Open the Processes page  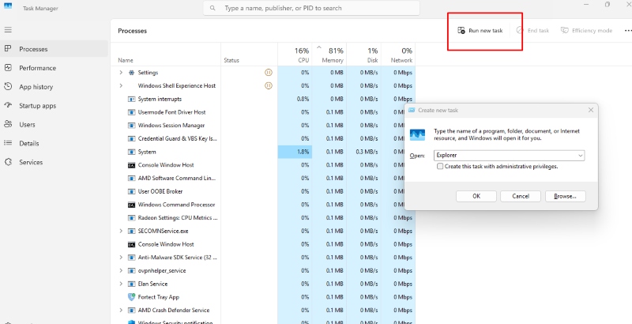54,49
